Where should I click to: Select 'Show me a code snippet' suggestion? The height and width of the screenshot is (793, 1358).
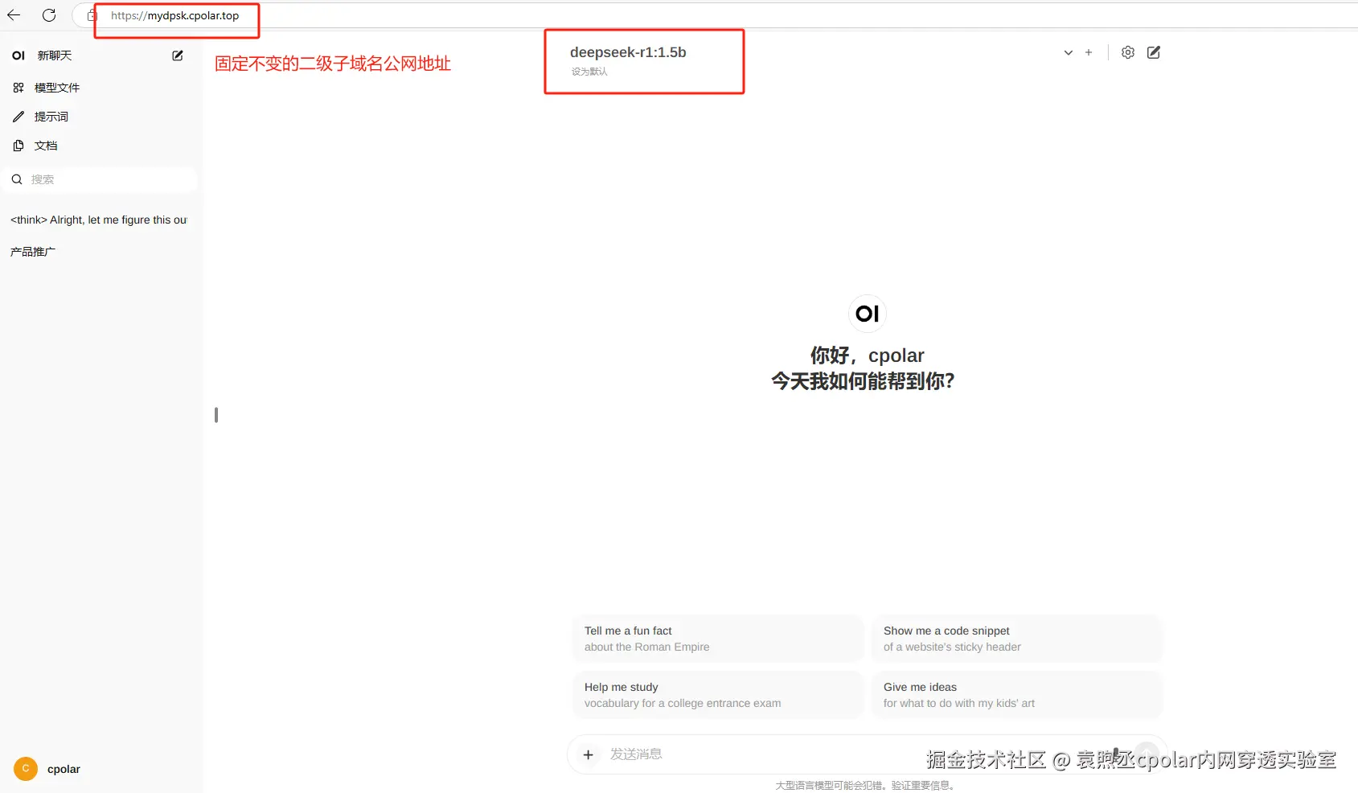(1017, 639)
